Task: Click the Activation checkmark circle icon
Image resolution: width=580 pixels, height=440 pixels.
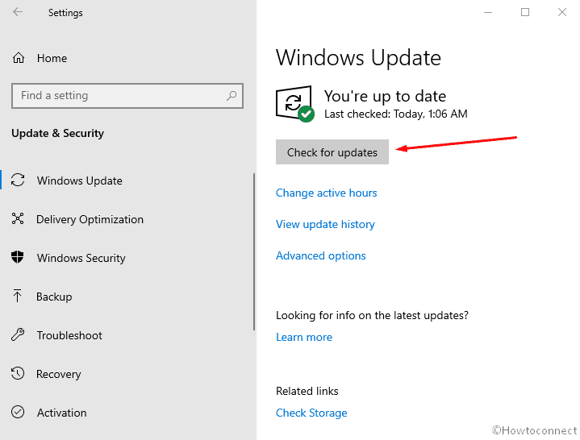Action: (x=18, y=412)
